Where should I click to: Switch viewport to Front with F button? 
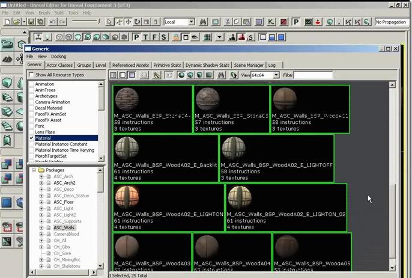[x=154, y=37]
